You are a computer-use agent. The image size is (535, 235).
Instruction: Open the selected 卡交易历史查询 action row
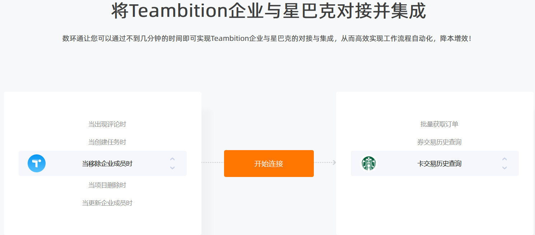pos(435,163)
